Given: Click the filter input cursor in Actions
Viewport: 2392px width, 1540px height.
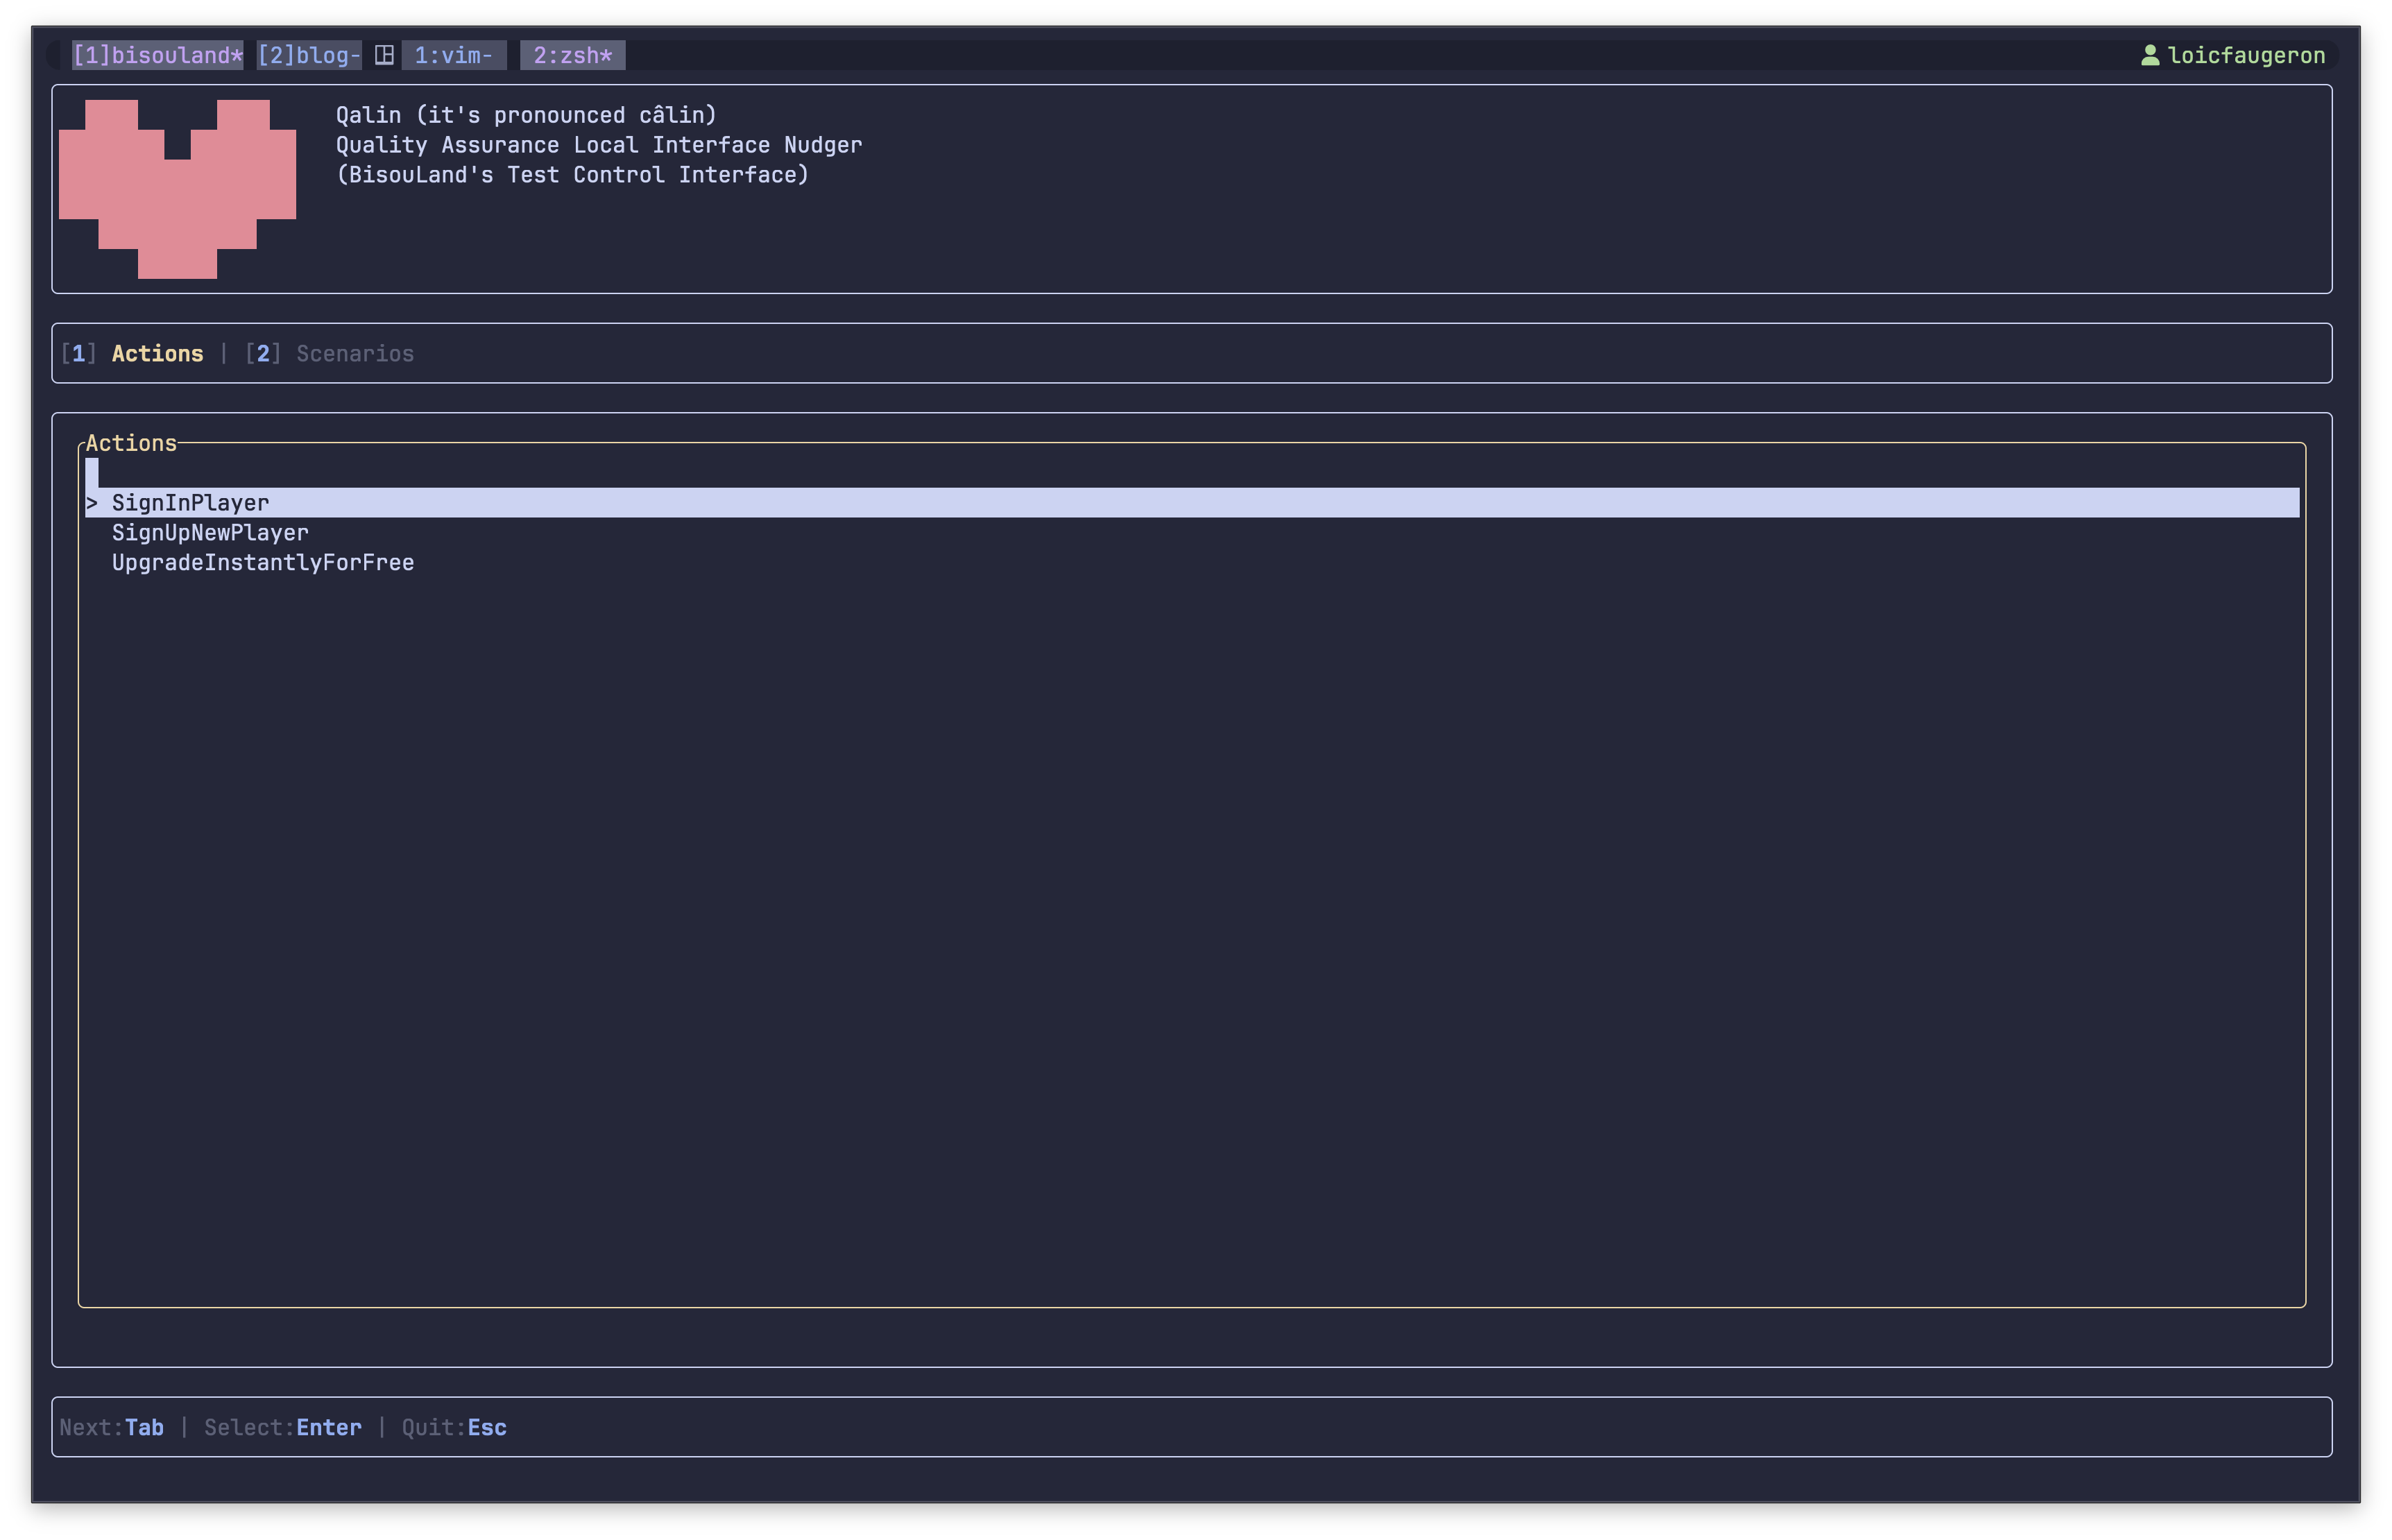Looking at the screenshot, I should pos(92,473).
